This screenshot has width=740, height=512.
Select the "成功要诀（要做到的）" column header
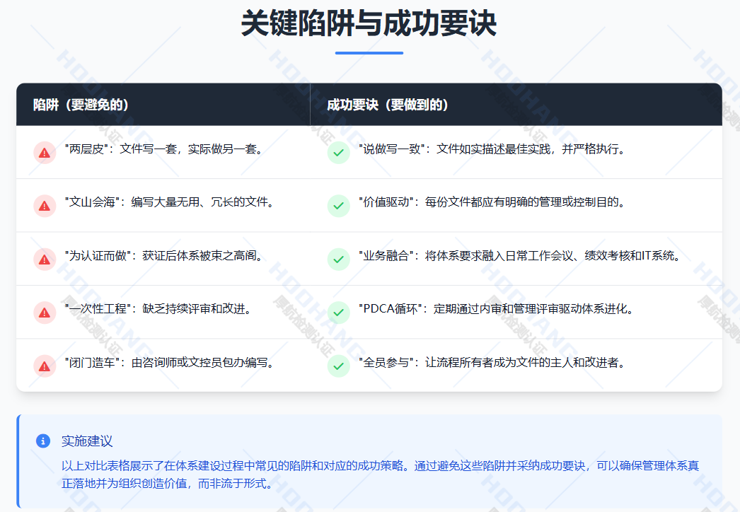pyautogui.click(x=388, y=105)
